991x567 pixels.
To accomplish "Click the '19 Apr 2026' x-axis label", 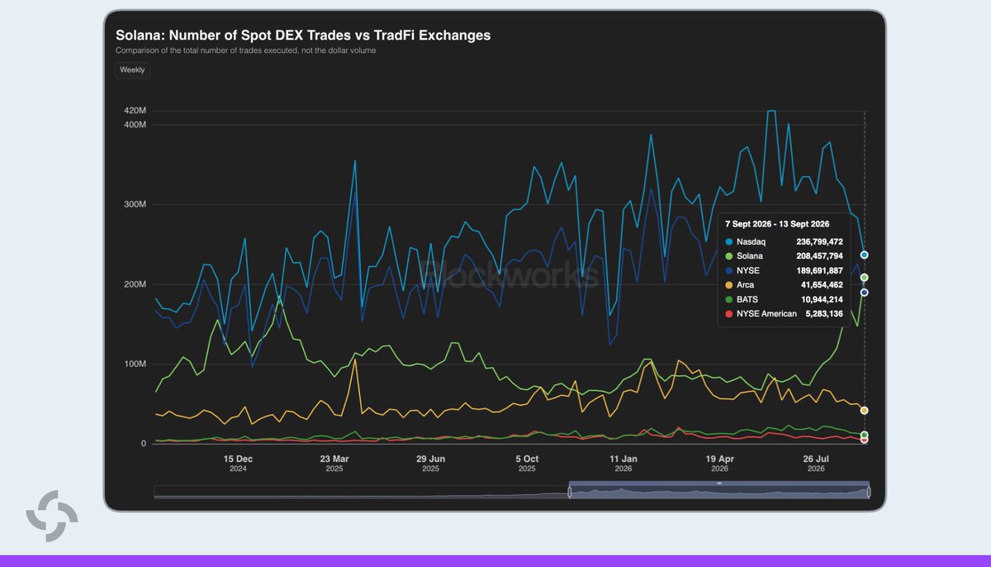I will pyautogui.click(x=720, y=463).
